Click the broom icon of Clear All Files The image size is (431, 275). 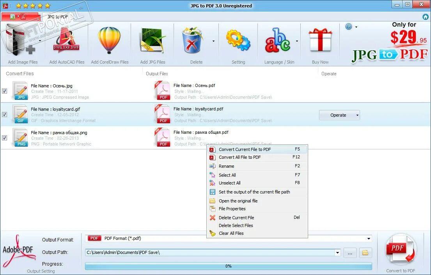[x=213, y=233]
